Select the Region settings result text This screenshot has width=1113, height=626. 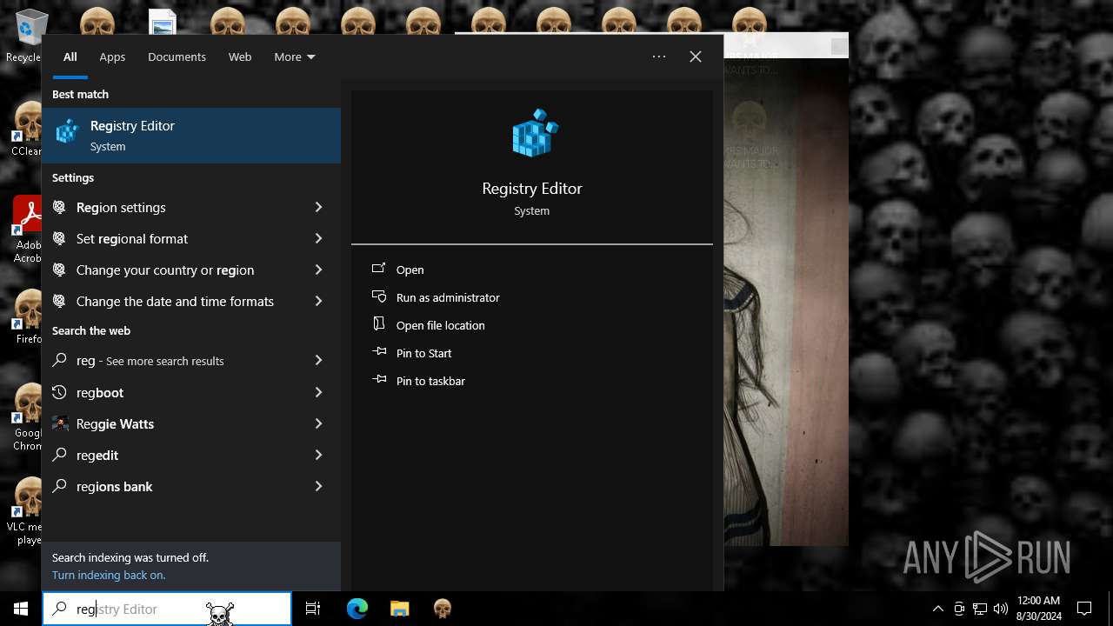coord(121,207)
